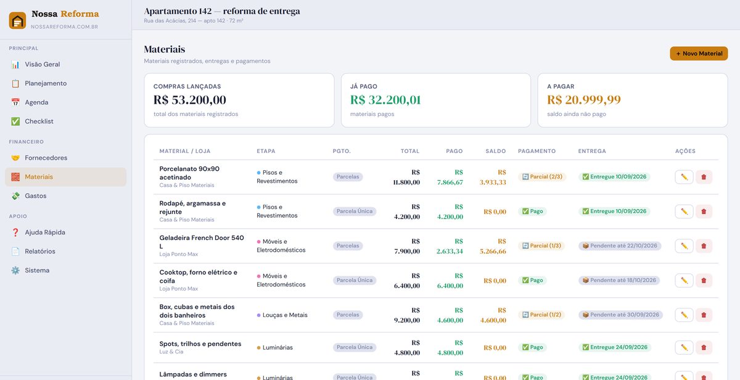Click the A Pagar summary card
Screen dimensions: 740x380
[633, 101]
